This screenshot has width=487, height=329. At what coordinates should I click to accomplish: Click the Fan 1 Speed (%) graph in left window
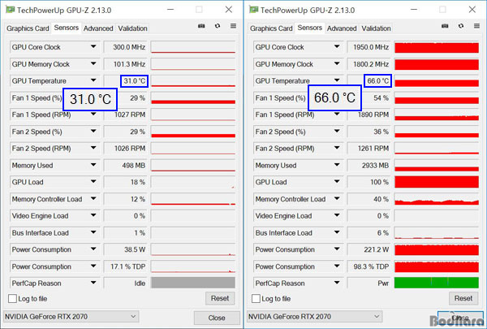[x=193, y=98]
